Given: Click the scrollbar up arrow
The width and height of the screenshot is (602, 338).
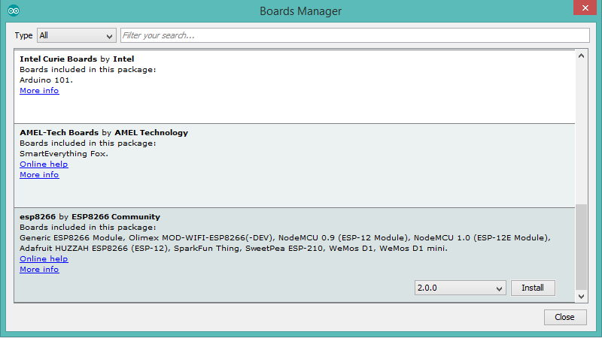Looking at the screenshot, I should pos(581,56).
